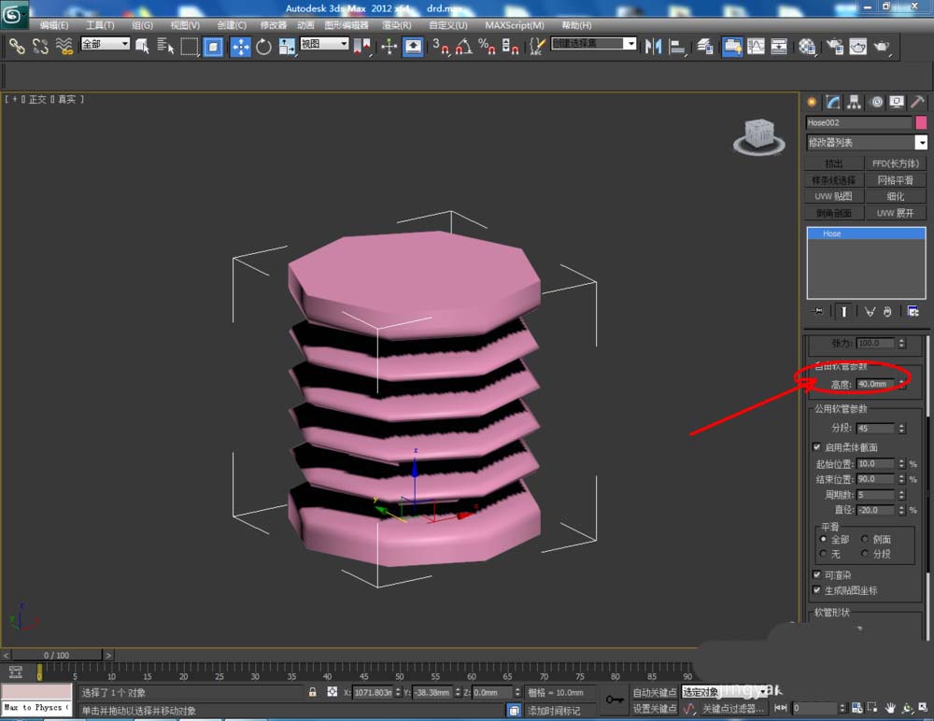Open the MAXScript(M) menu

(x=514, y=25)
